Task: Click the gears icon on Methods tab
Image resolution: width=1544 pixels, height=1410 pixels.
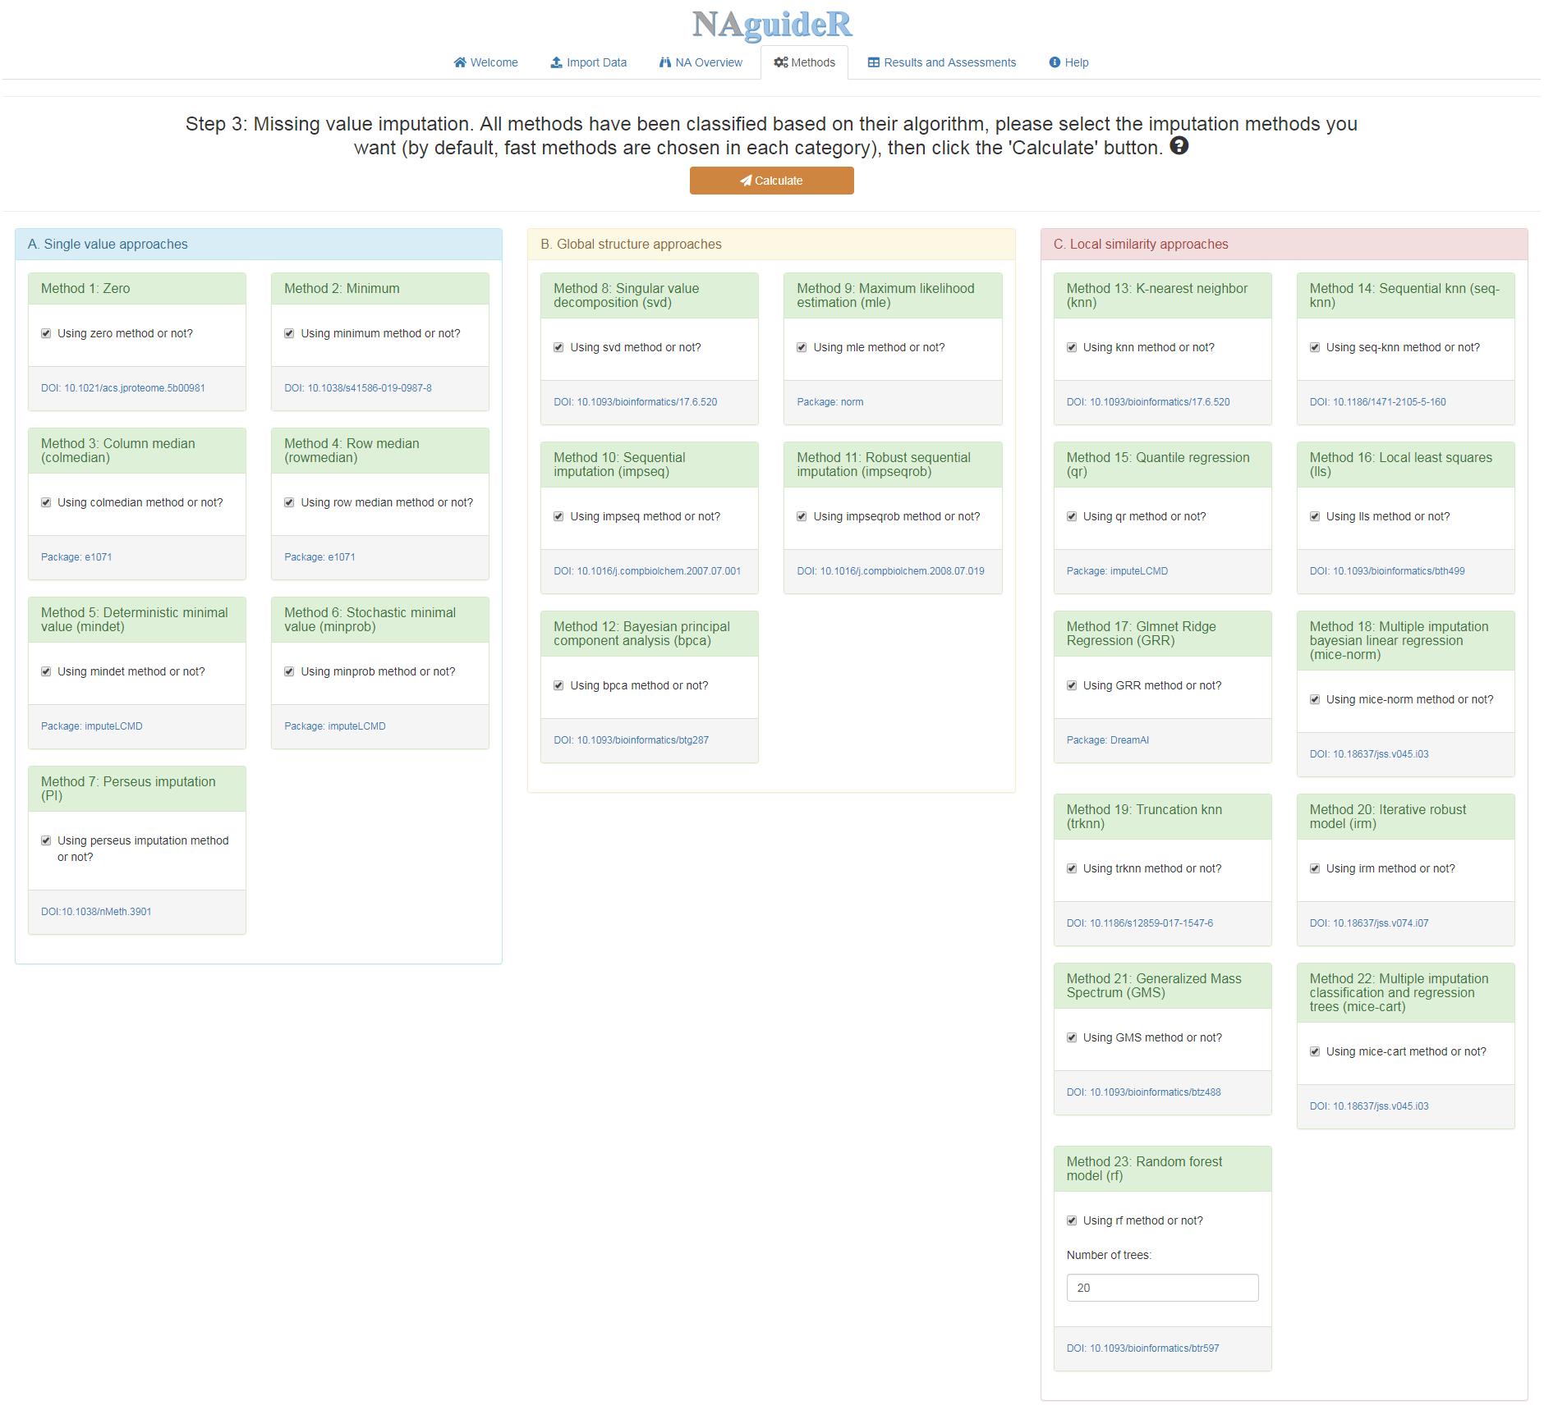Action: tap(780, 62)
